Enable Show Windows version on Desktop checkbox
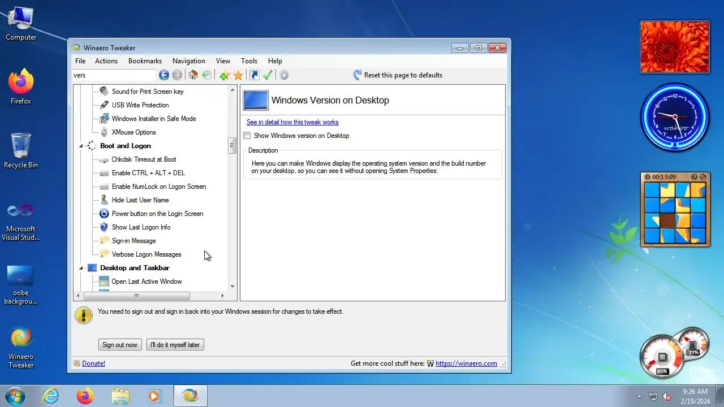Screen dimensions: 724x407 click(247, 136)
